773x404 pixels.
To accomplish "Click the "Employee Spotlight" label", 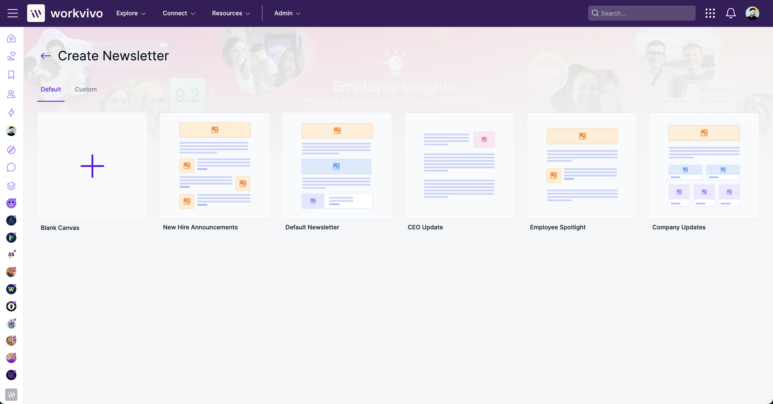I will coord(558,227).
